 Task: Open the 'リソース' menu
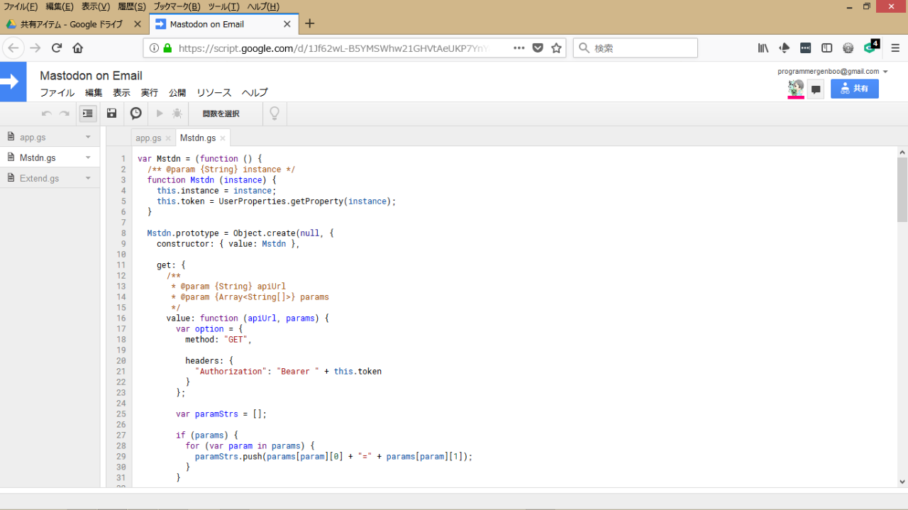[214, 93]
